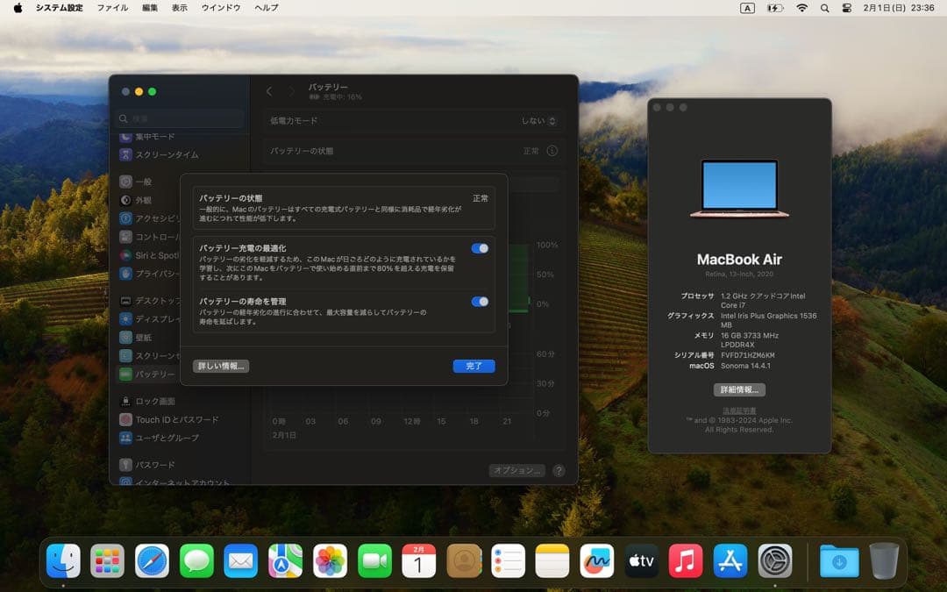
Task: Launch the Music app from the Dock
Action: [x=685, y=559]
